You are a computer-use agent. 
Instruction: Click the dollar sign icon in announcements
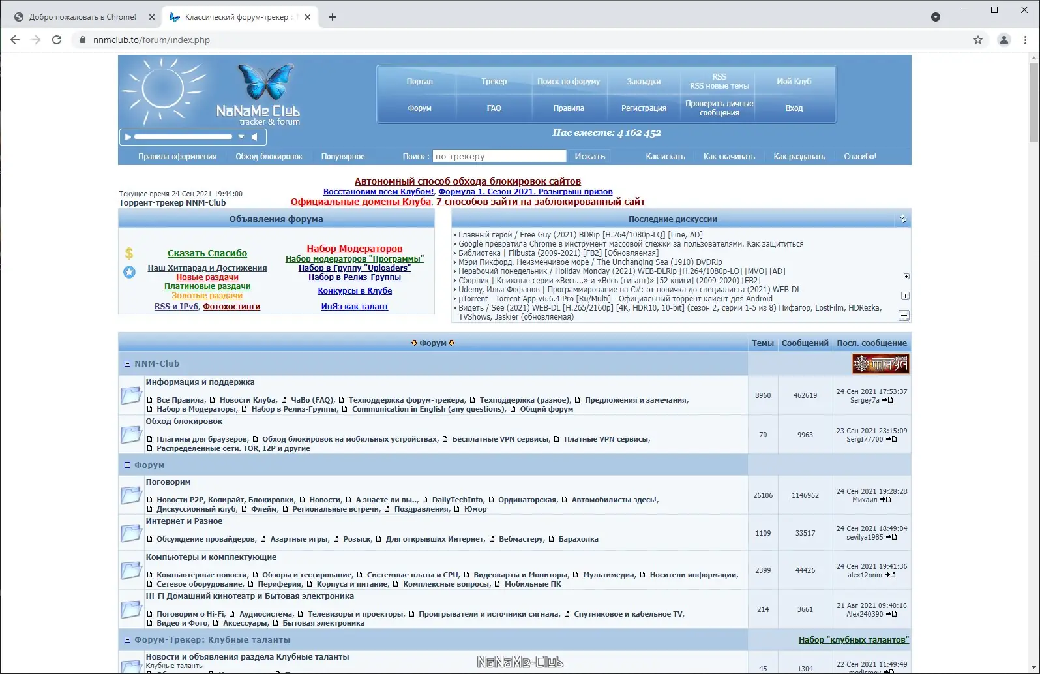click(x=129, y=253)
